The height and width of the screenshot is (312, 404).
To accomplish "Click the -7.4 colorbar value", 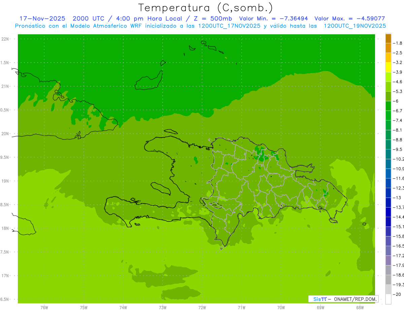I will 398,120.
